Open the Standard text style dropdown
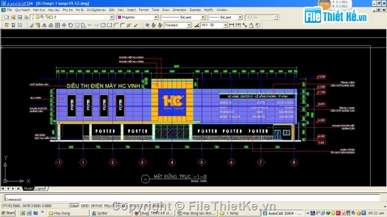This screenshot has height=217, width=387. coord(189,25)
